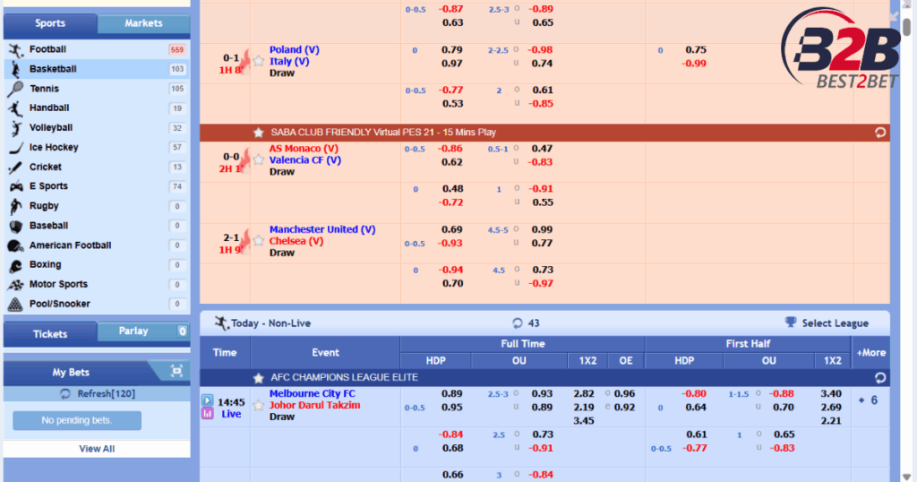This screenshot has height=482, width=917.
Task: Open live stream for Melbourne City match
Action: (207, 400)
